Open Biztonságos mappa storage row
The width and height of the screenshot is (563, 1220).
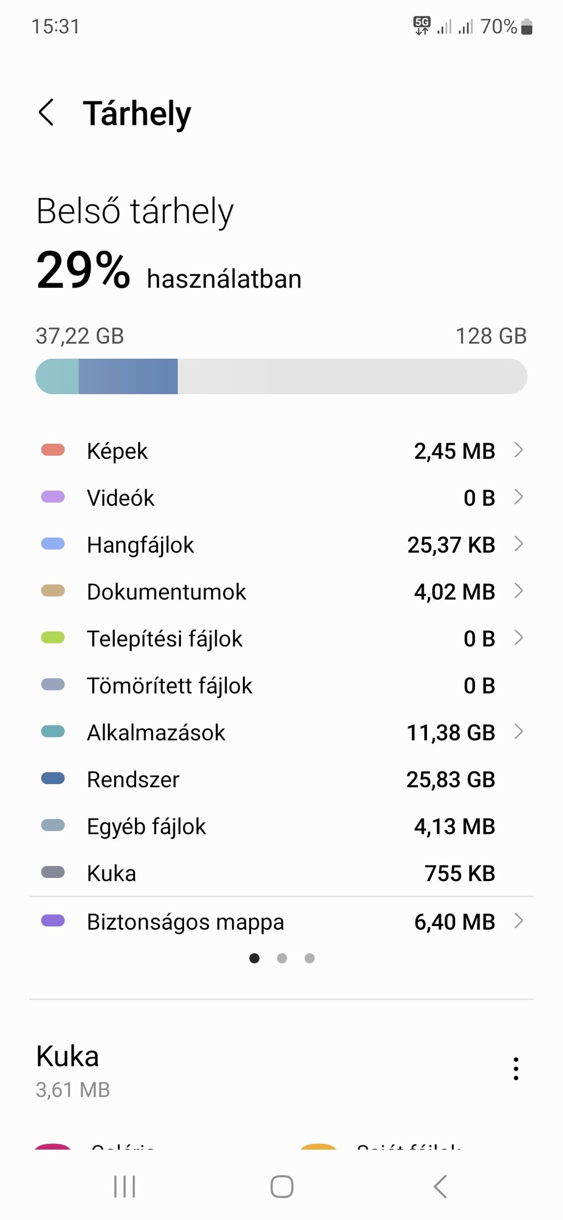click(x=281, y=921)
